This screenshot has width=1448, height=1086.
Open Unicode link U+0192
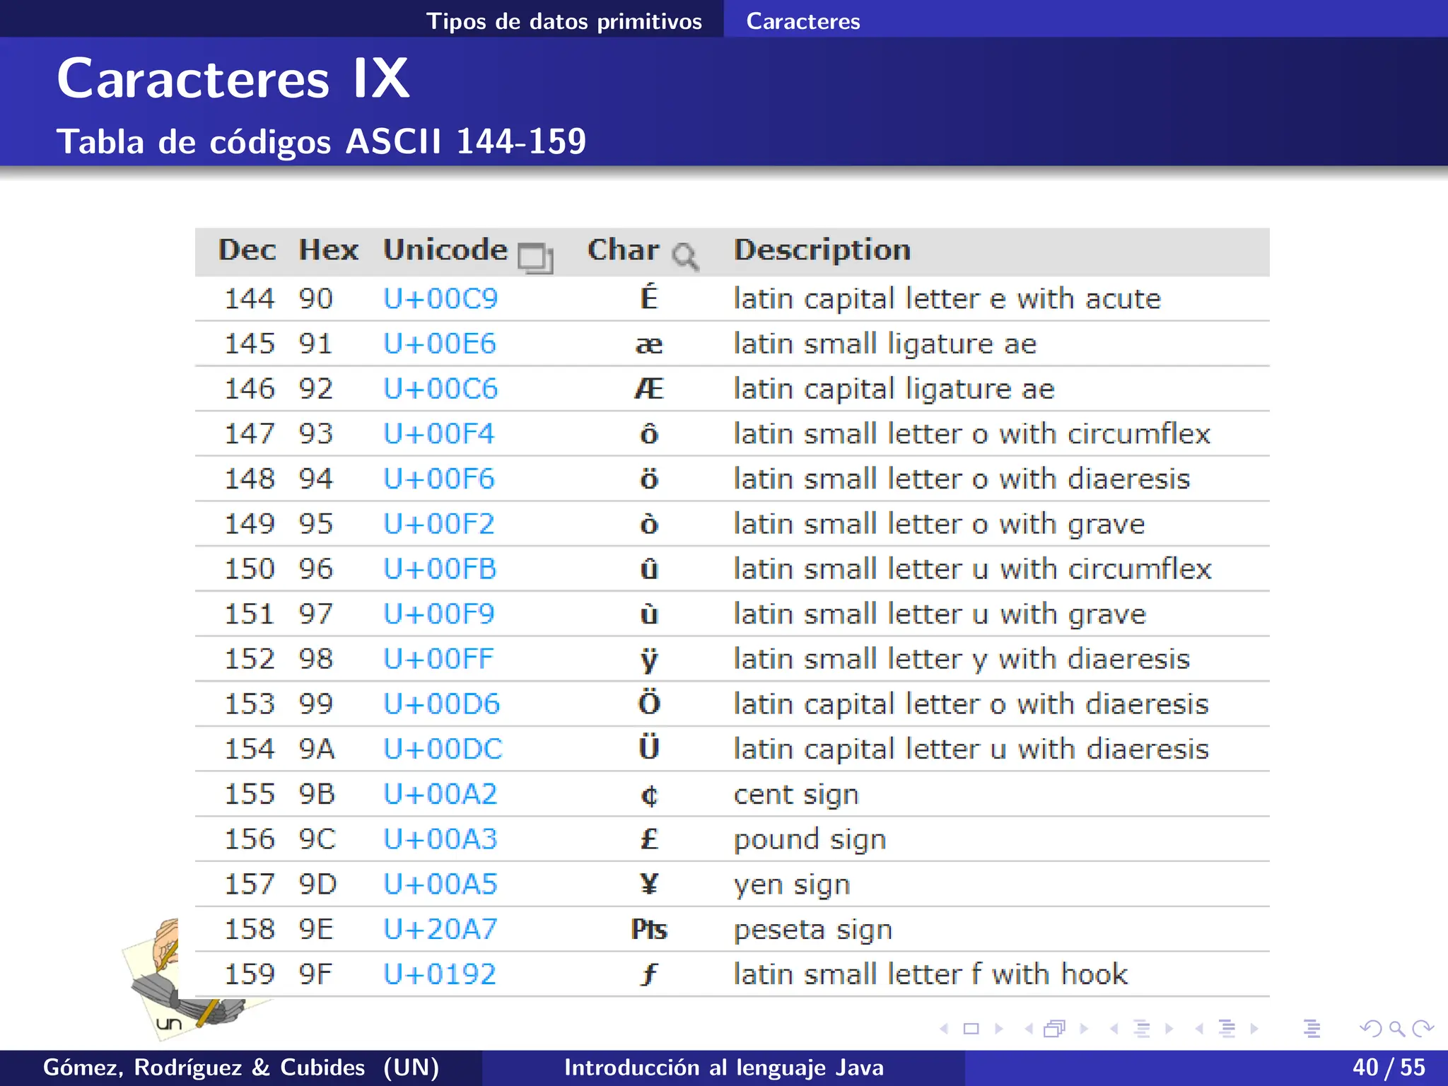coord(439,974)
